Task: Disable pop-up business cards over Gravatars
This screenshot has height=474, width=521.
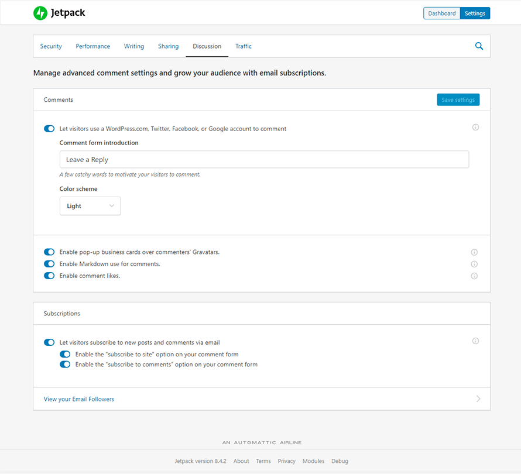Action: pyautogui.click(x=49, y=252)
